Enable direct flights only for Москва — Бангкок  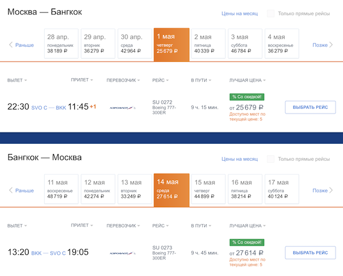click(x=271, y=13)
